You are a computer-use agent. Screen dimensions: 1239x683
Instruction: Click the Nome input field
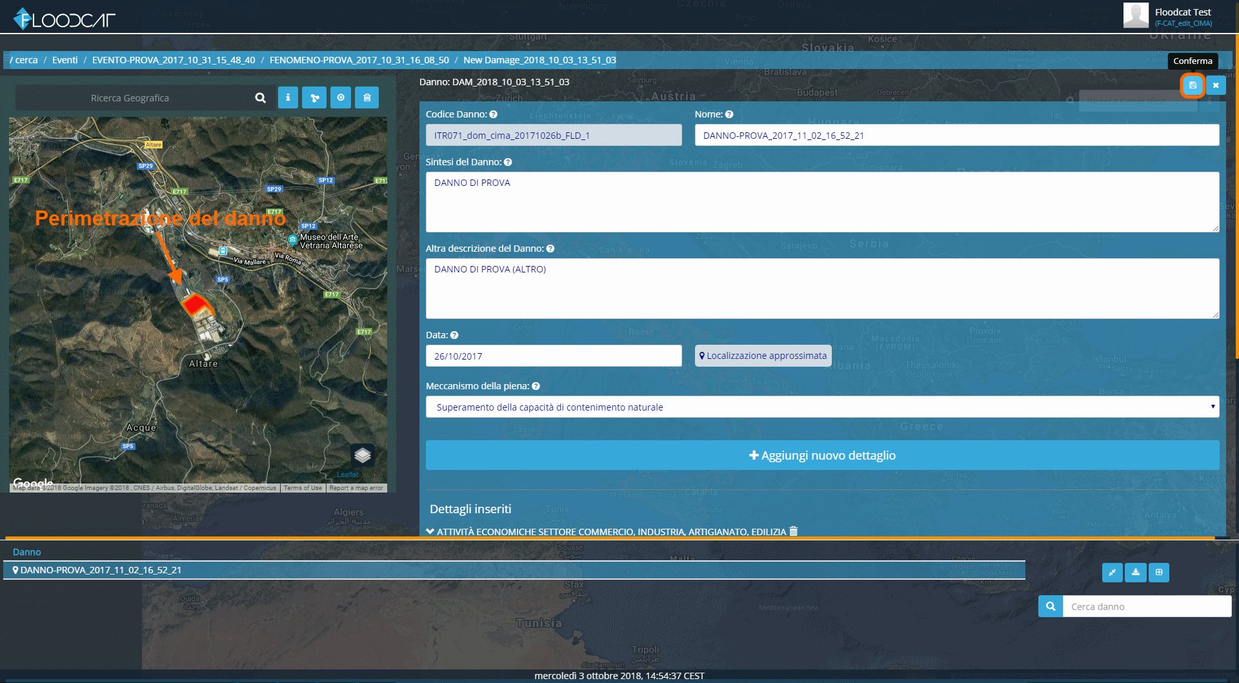pyautogui.click(x=957, y=135)
